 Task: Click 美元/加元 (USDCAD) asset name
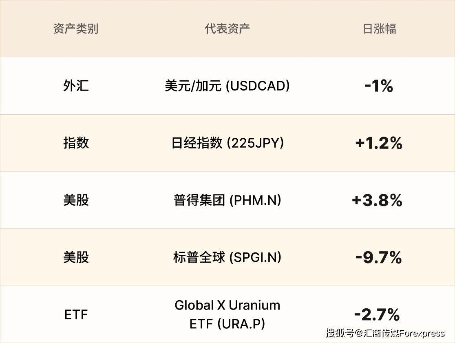pos(227,86)
